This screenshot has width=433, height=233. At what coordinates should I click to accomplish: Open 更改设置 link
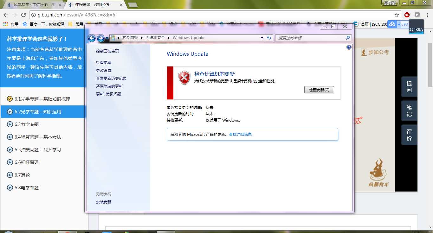[104, 71]
